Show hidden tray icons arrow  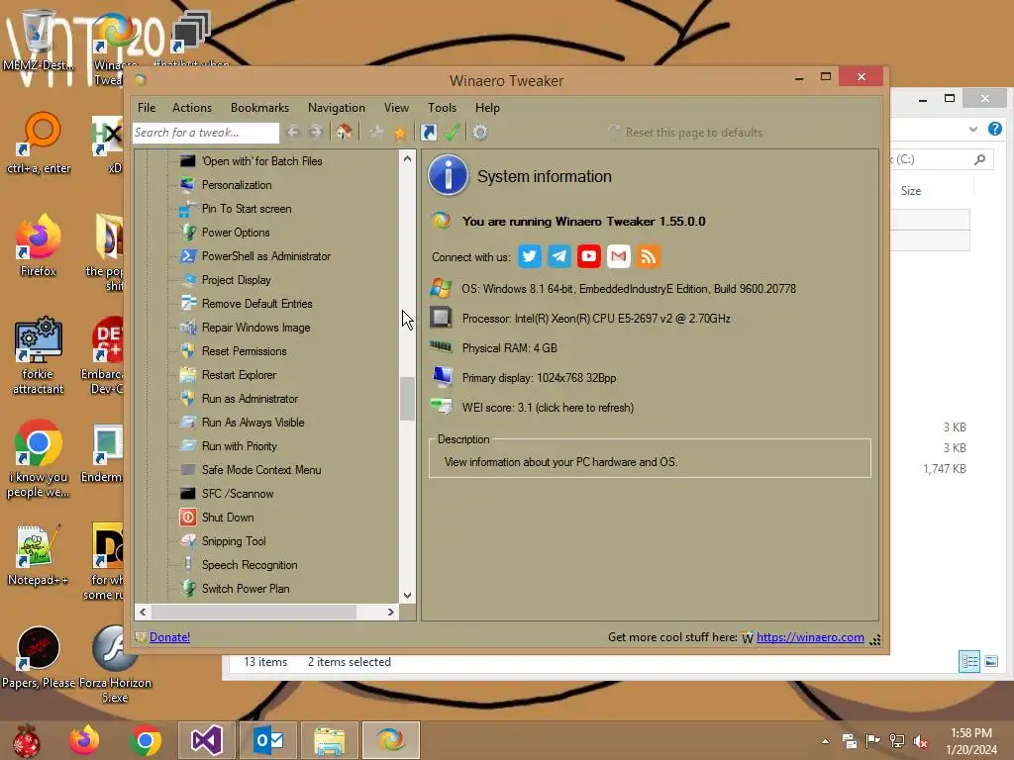coord(825,741)
